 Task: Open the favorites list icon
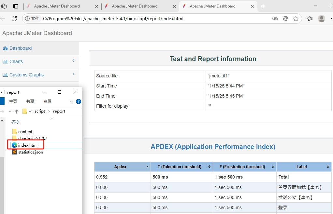[x=310, y=19]
